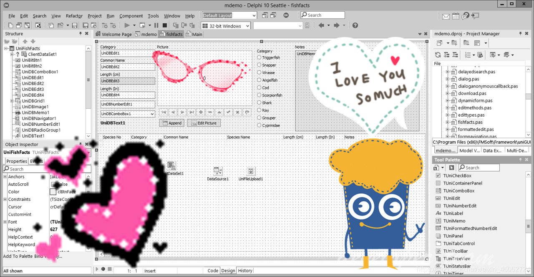Click the Tool Palette search field
Image resolution: width=534 pixels, height=277 pixels.
(x=479, y=167)
